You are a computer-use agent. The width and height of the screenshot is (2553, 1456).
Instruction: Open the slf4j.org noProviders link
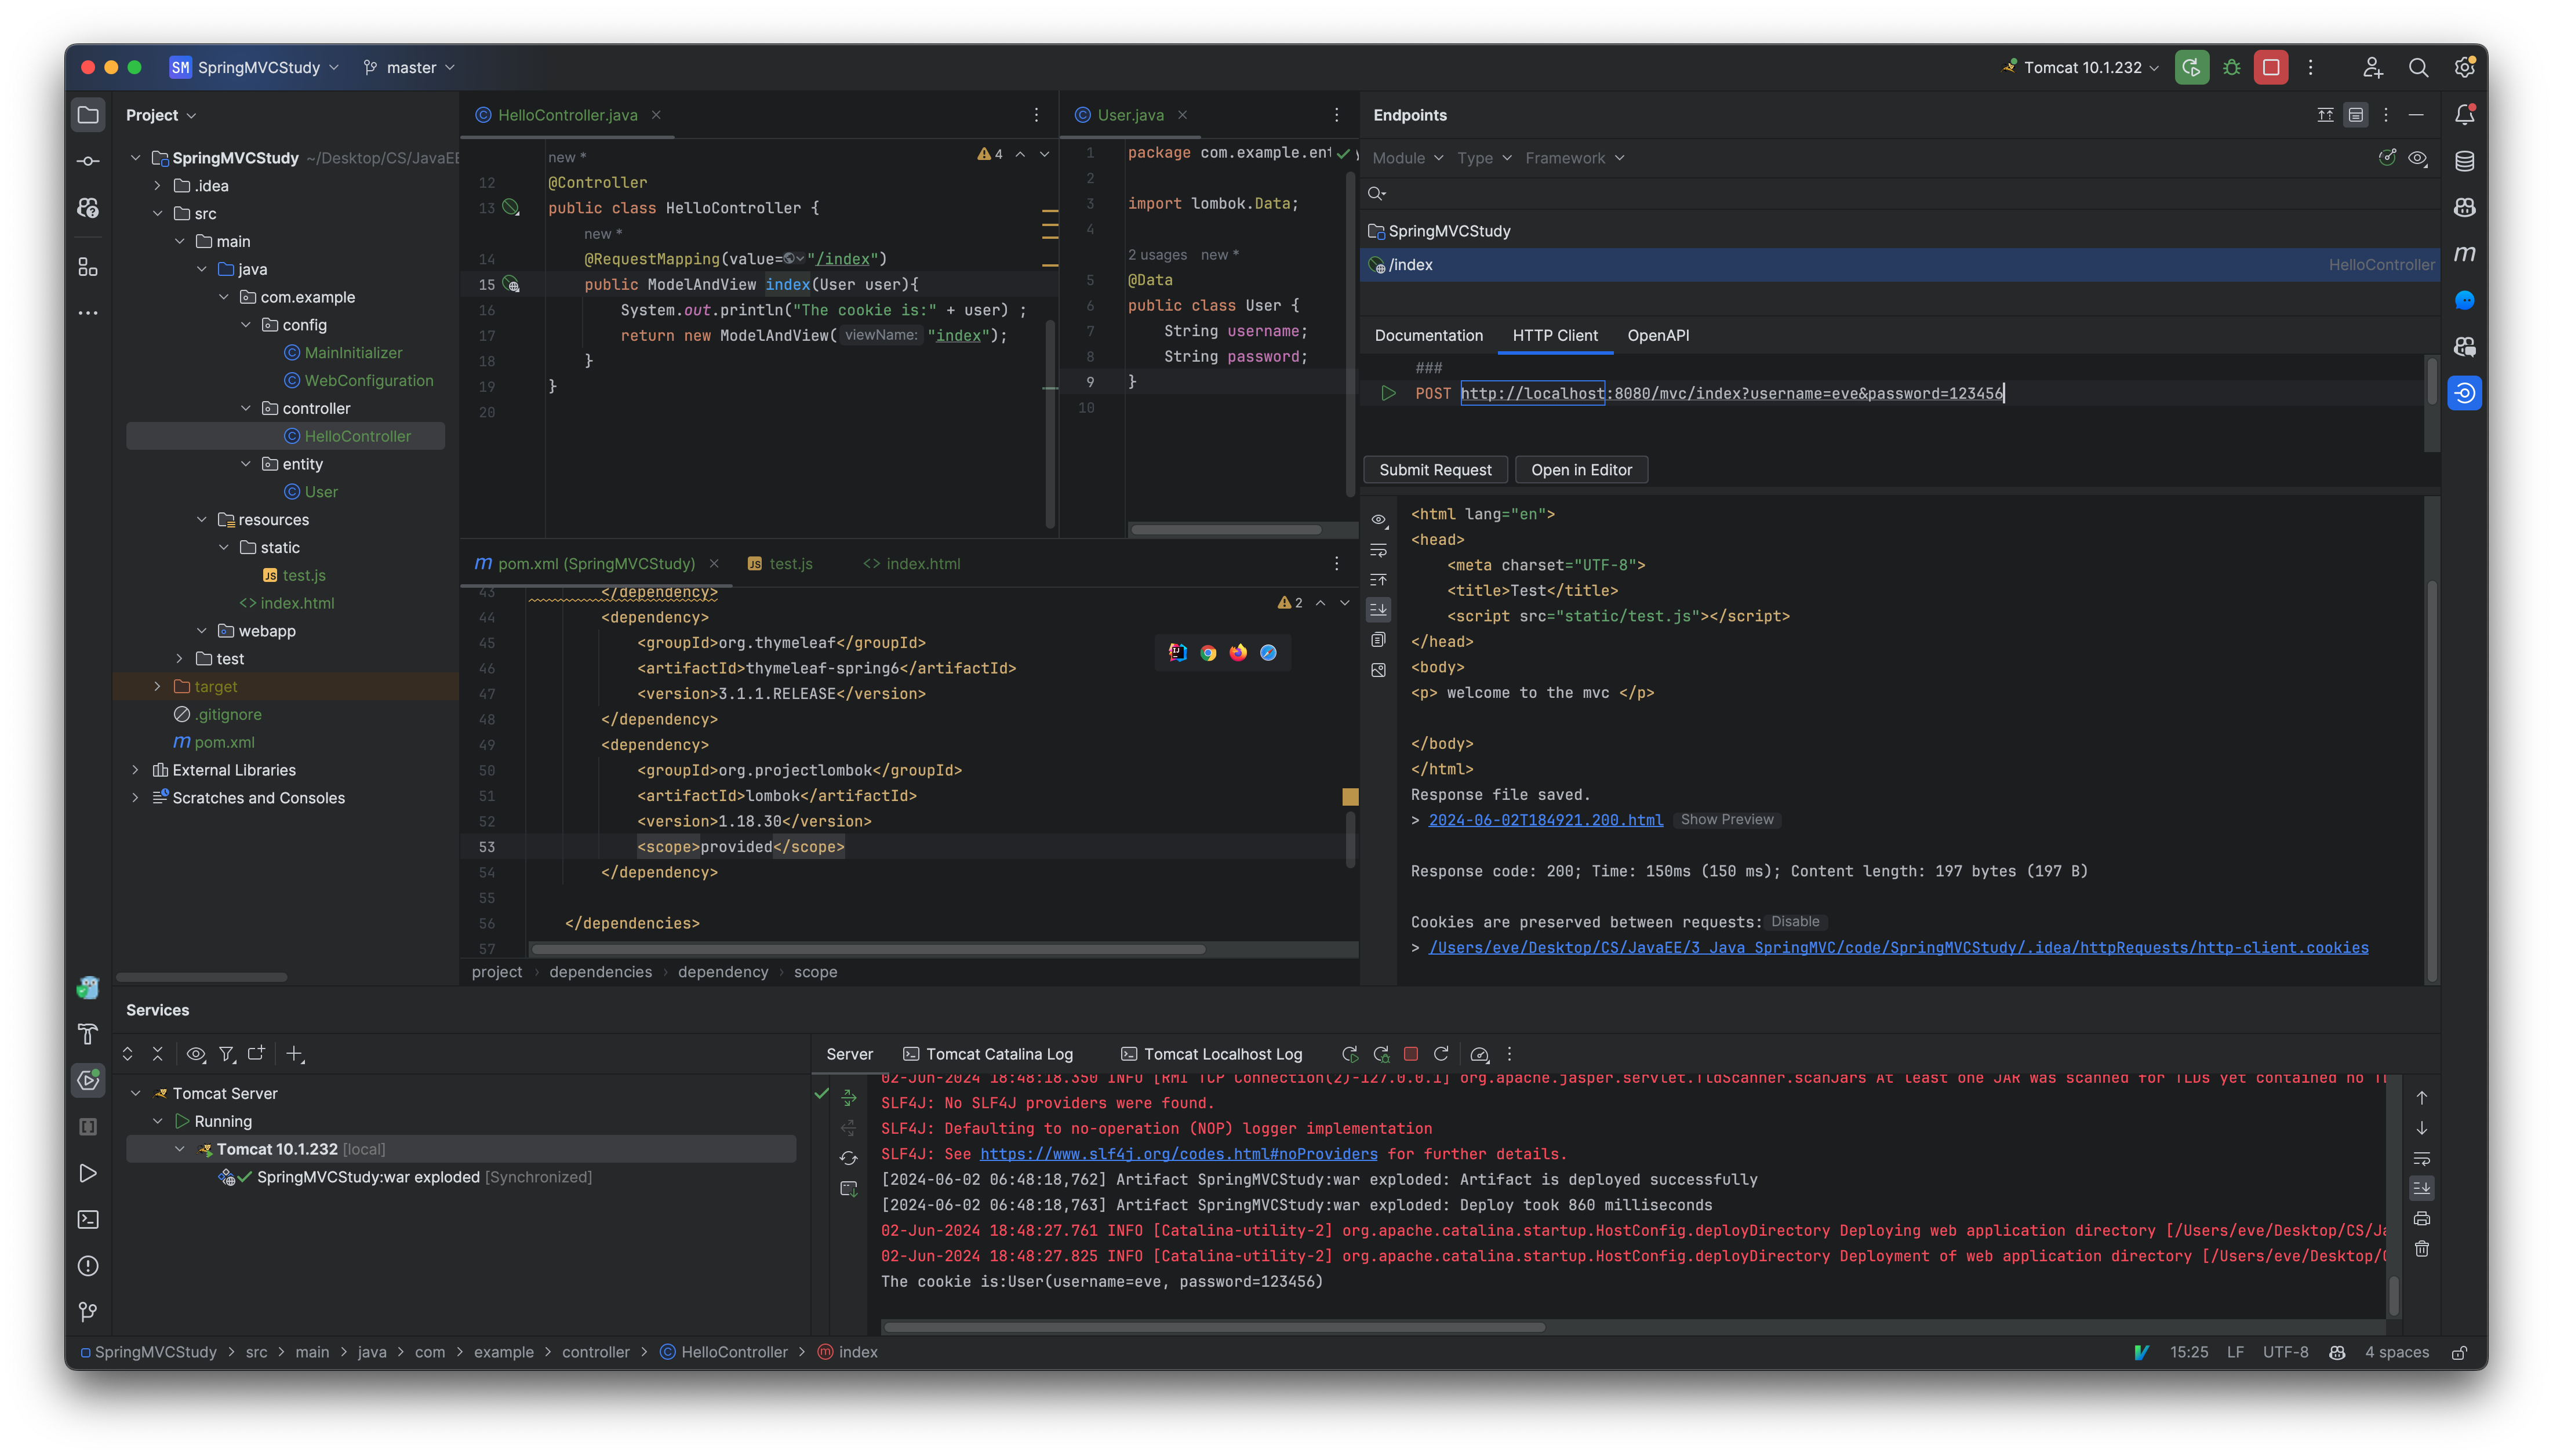(x=1178, y=1154)
